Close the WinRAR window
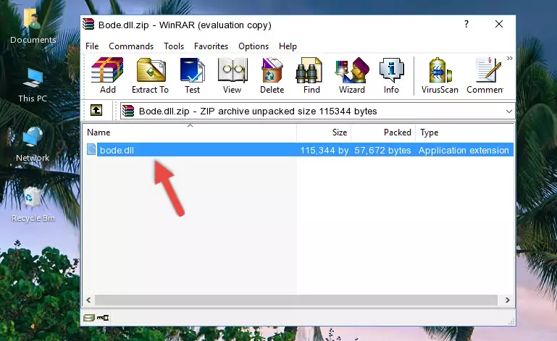Viewport: 557px width, 341px height. 499,24
